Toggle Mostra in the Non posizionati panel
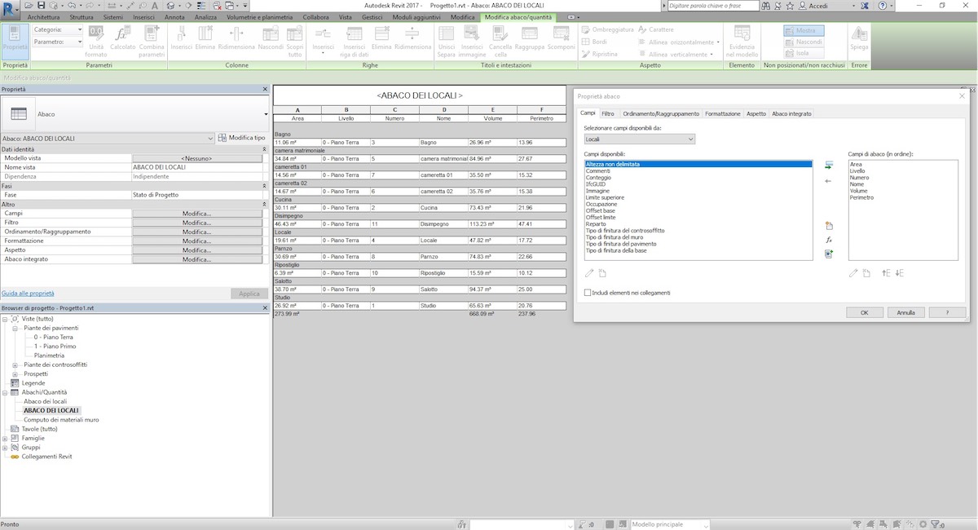Screen dimensions: 978x530 pos(802,30)
